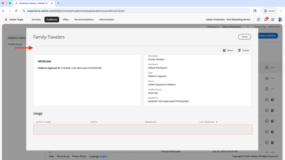Screen dimensions: 285x160
Task: Open the Activities tab
Action: 36,19
